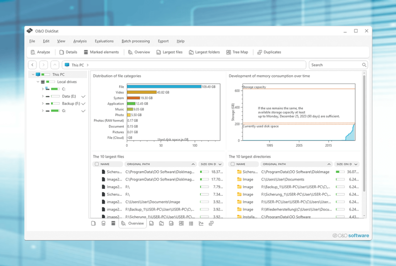The image size is (396, 266).
Task: Select file row C:\Users\User\Documents\Image
Action: point(158,202)
